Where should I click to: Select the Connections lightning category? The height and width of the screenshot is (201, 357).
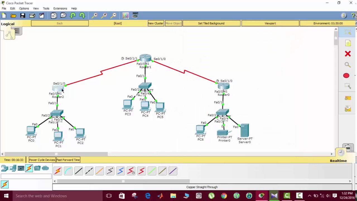coord(29,168)
